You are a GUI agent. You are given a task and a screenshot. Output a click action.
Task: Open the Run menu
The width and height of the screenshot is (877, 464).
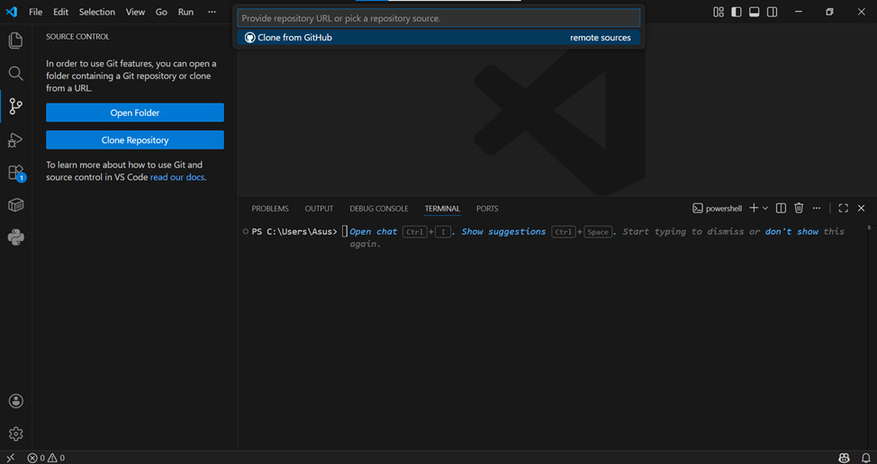pyautogui.click(x=185, y=12)
